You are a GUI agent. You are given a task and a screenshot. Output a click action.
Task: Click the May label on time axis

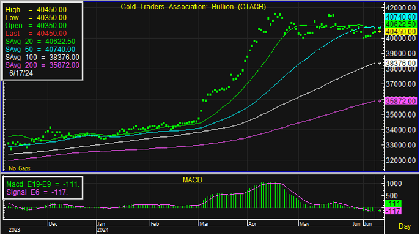[x=304, y=224]
